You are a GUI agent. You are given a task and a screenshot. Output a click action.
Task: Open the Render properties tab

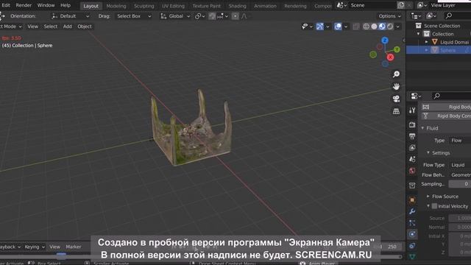point(412,124)
